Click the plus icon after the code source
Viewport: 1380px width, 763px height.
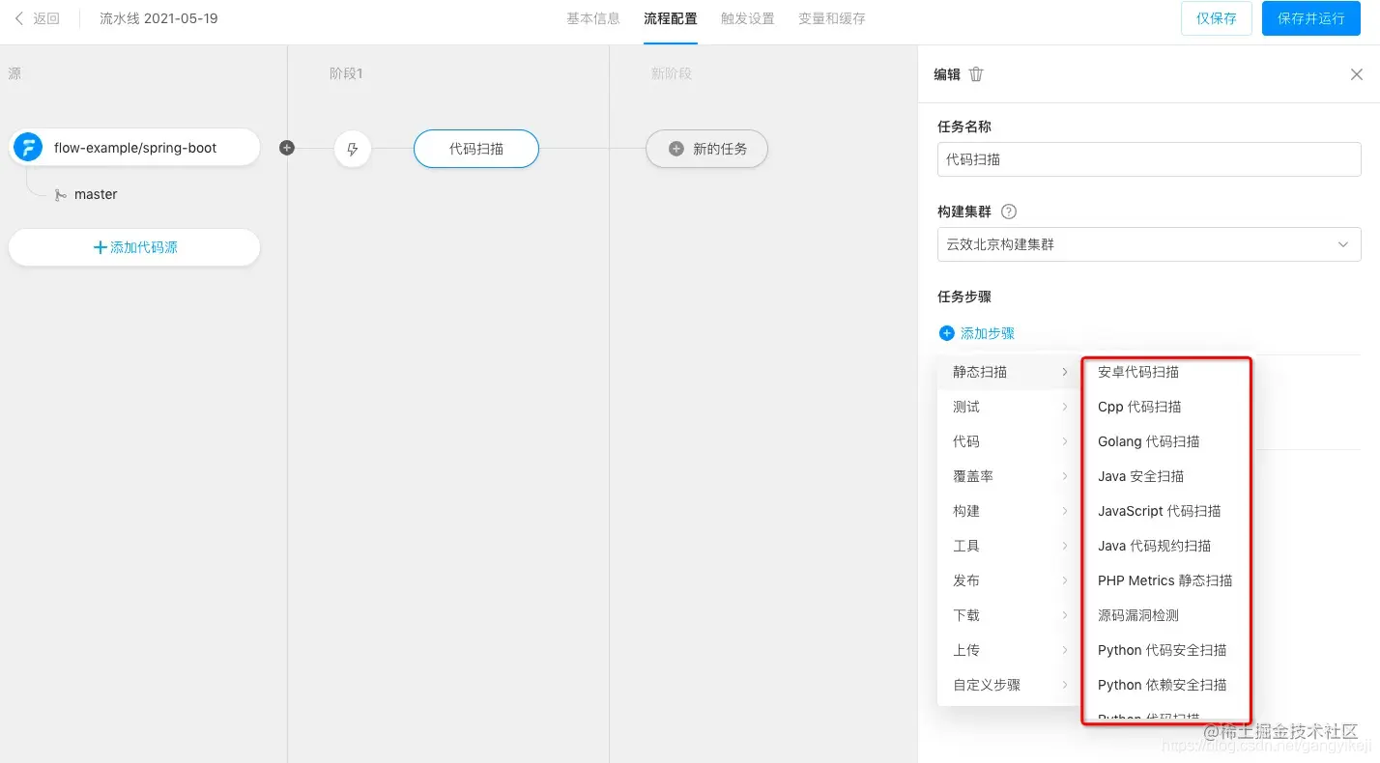pyautogui.click(x=286, y=148)
